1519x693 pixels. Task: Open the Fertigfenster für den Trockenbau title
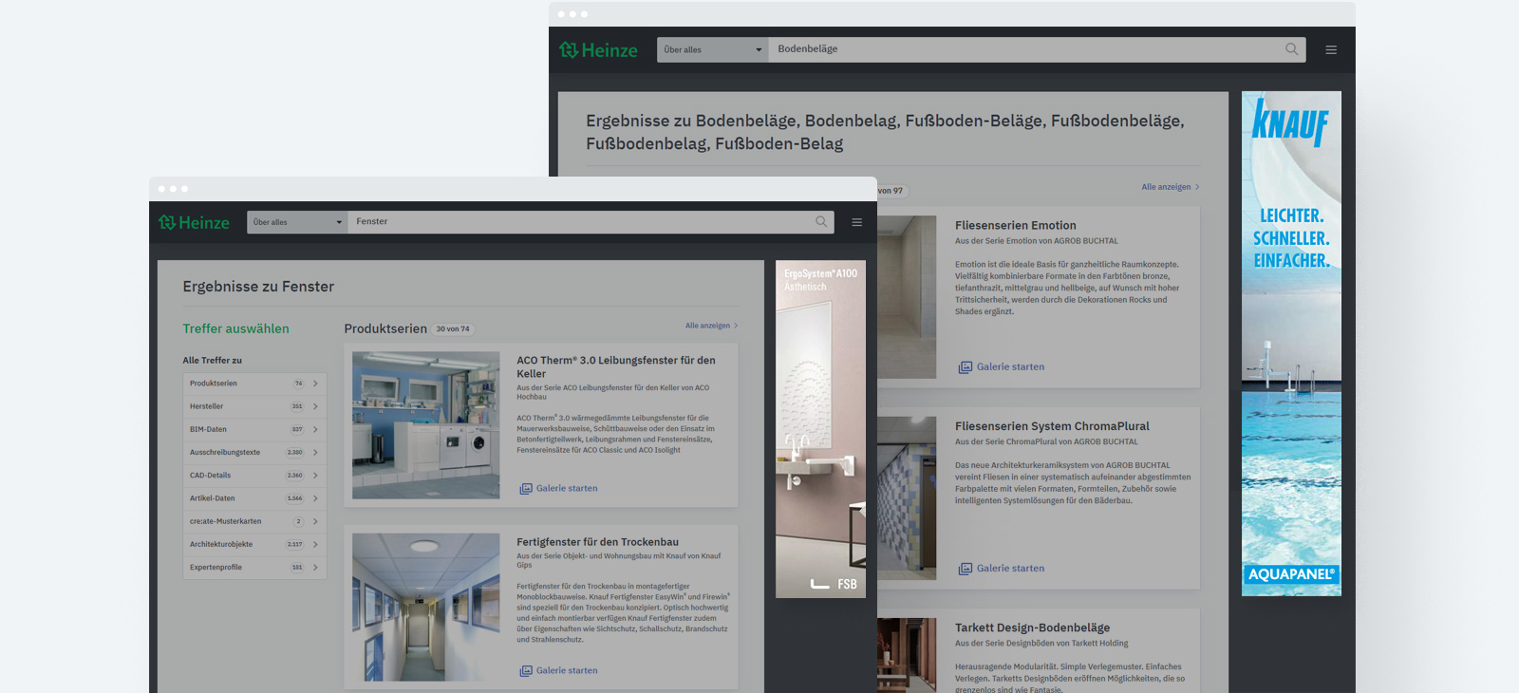pos(597,542)
